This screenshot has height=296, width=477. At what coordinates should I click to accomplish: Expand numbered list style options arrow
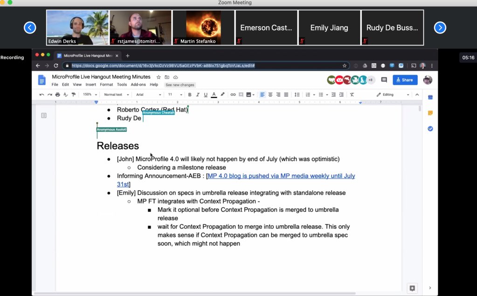314,95
